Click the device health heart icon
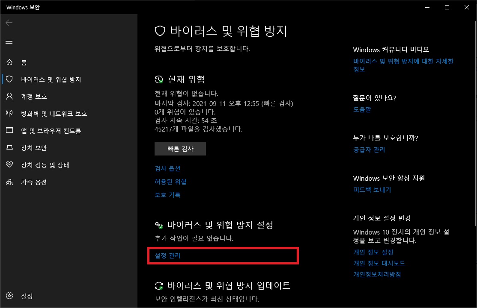Image resolution: width=477 pixels, height=308 pixels. coord(9,165)
